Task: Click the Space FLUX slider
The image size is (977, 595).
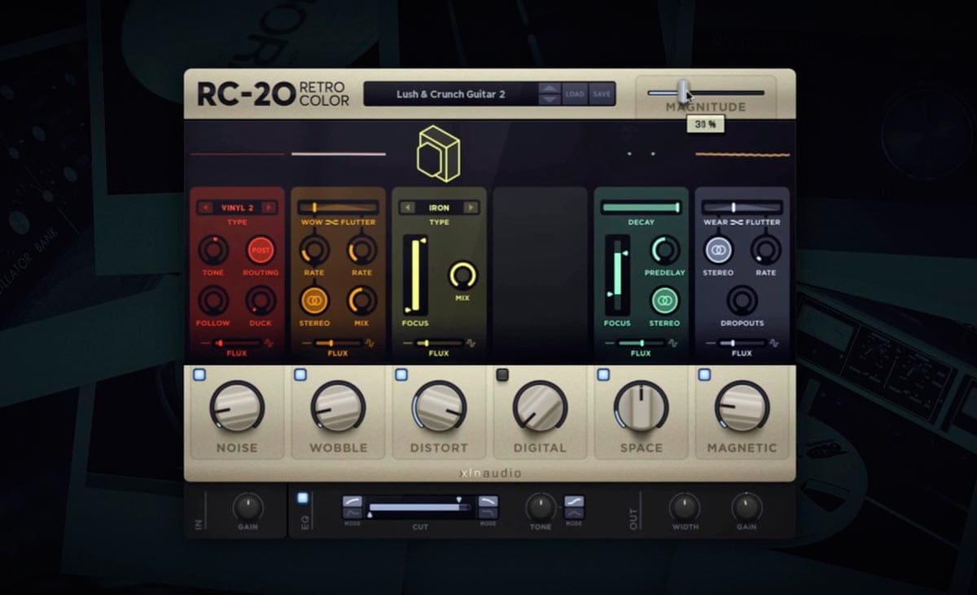Action: [641, 343]
